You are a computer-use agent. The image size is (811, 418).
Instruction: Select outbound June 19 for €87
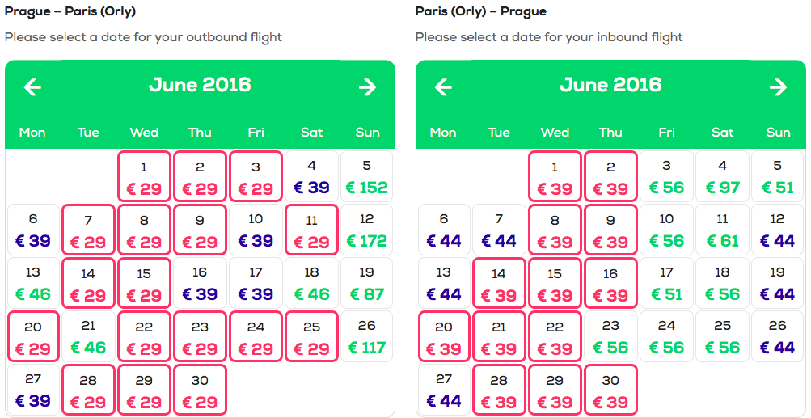coord(367,283)
